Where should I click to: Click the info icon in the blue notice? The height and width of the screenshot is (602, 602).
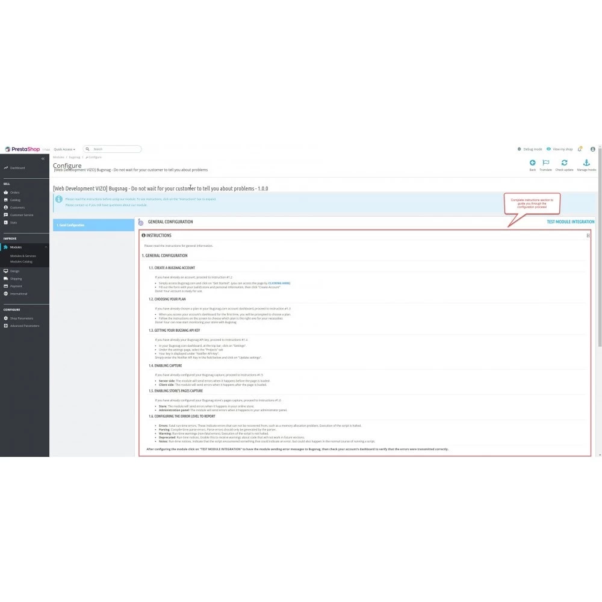click(x=59, y=199)
